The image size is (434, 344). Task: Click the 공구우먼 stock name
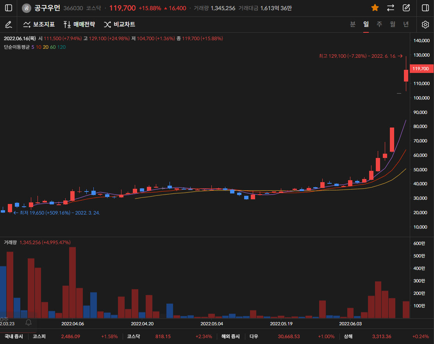[47, 8]
